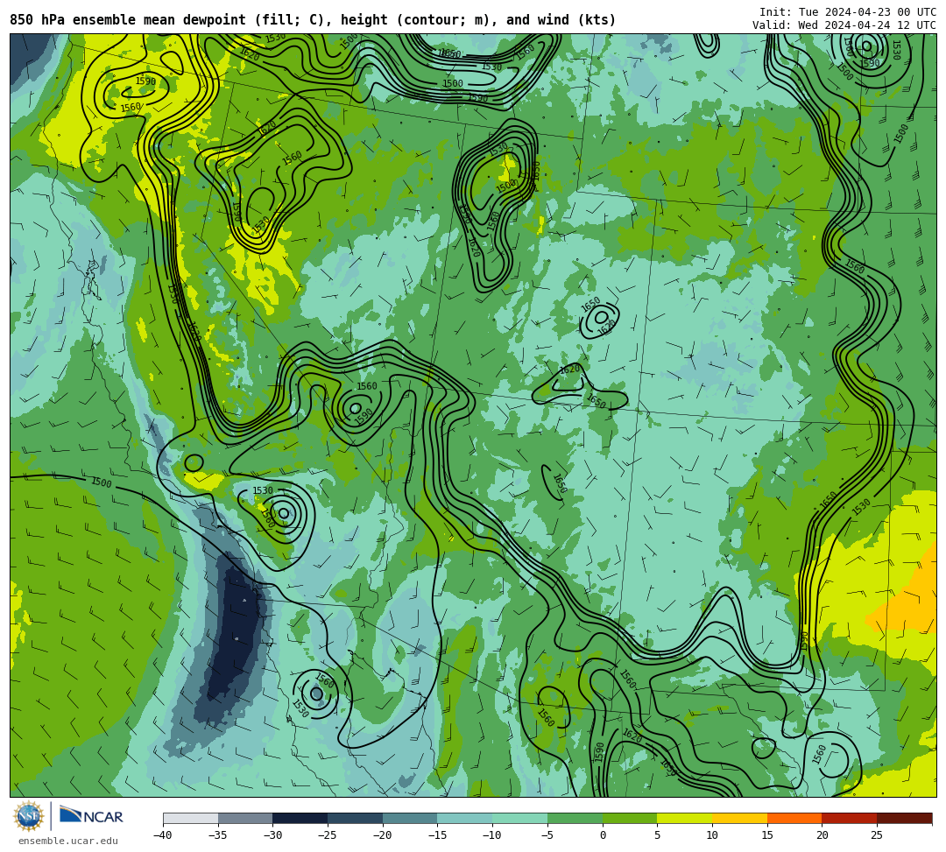Click the 'Valid: Wed 2024-04-24 12 UTC' text
The height and width of the screenshot is (852, 946).
pyautogui.click(x=844, y=25)
